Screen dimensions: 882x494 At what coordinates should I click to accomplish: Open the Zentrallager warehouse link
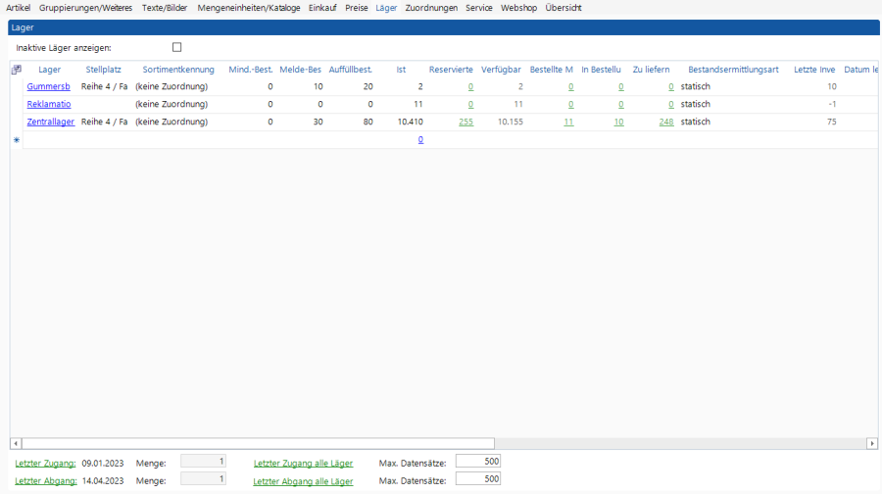(50, 122)
